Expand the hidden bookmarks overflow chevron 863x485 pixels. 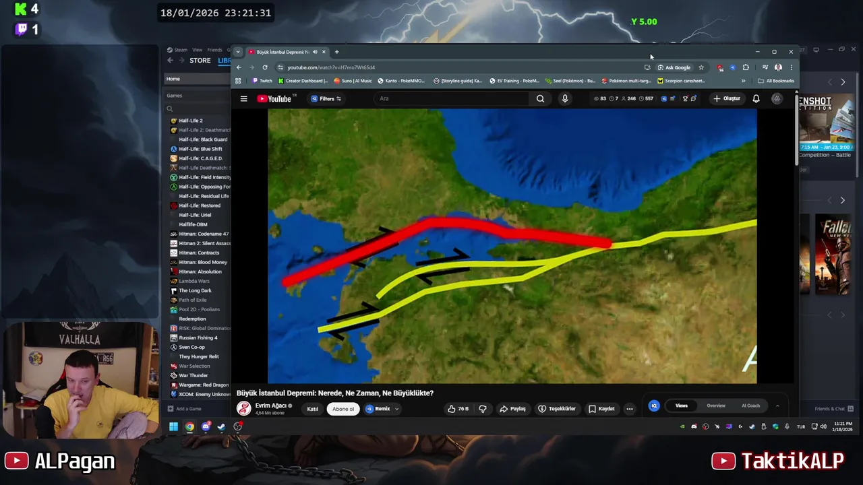click(743, 81)
